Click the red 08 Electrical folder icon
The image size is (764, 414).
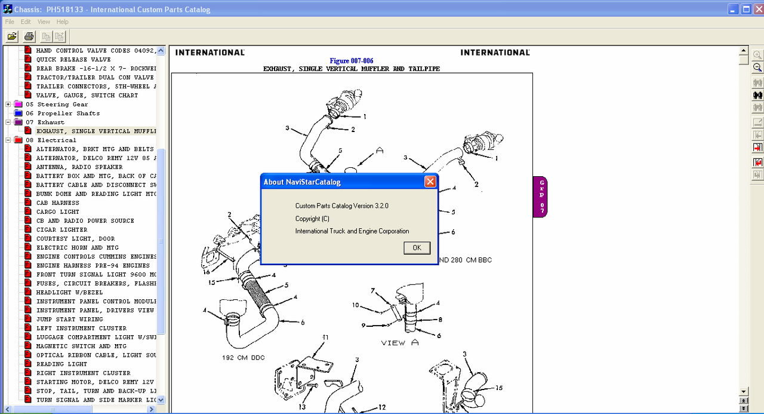tap(19, 140)
